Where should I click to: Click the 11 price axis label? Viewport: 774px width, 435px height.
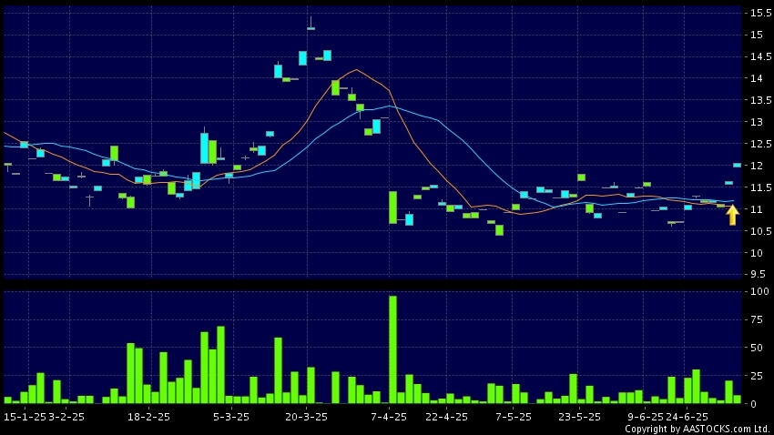756,209
